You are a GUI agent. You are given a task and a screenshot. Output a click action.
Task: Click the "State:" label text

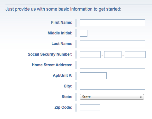pos(67,97)
